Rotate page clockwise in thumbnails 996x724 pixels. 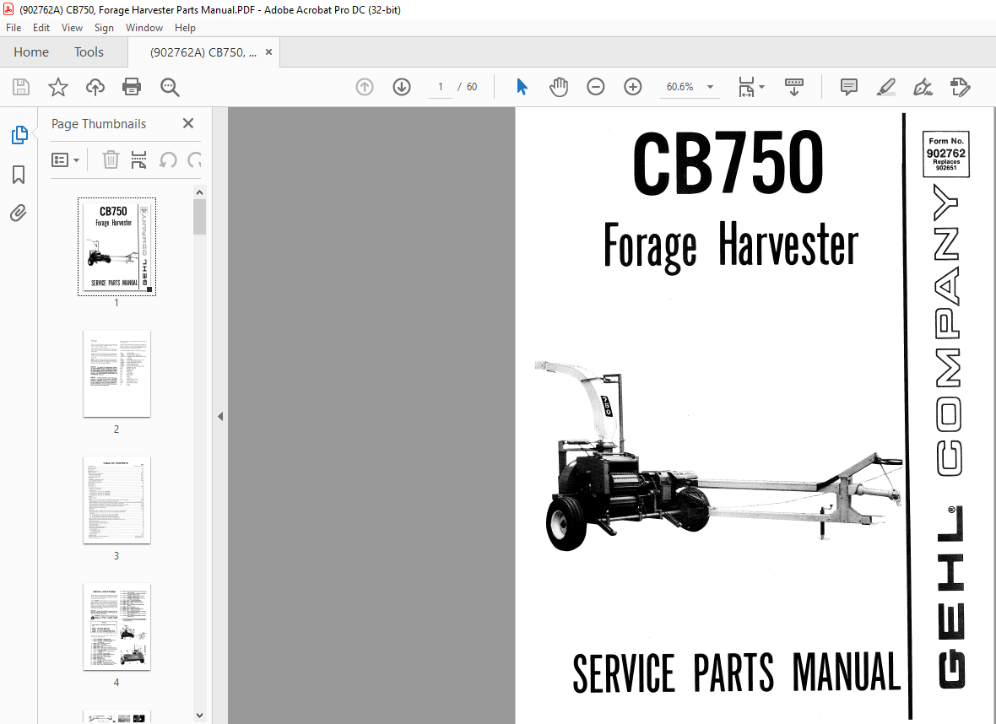[195, 160]
